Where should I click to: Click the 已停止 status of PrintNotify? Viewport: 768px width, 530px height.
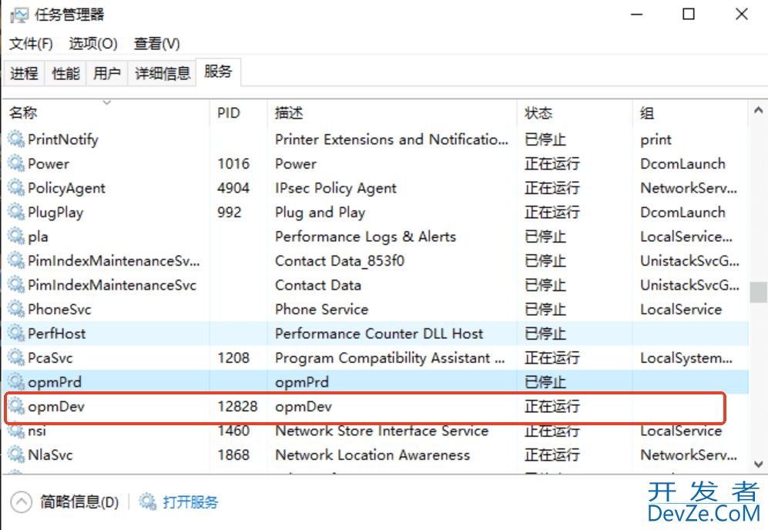click(545, 139)
